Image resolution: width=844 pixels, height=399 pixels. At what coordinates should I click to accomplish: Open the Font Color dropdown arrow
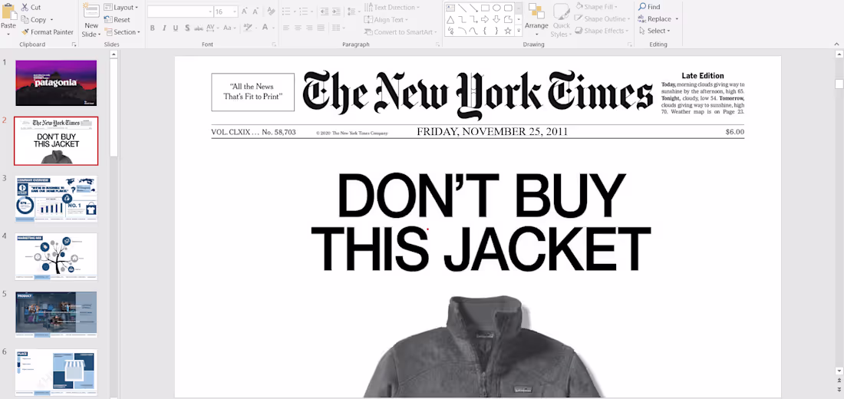[273, 28]
